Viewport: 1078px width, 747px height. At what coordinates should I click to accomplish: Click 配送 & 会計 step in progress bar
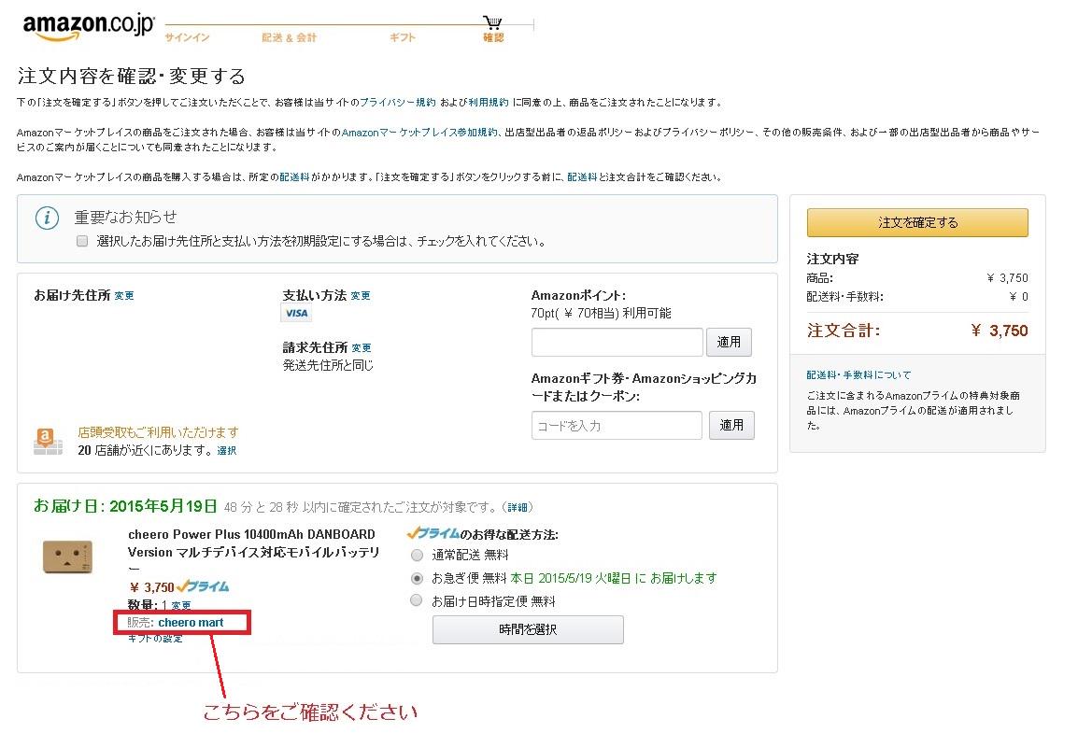click(x=289, y=37)
